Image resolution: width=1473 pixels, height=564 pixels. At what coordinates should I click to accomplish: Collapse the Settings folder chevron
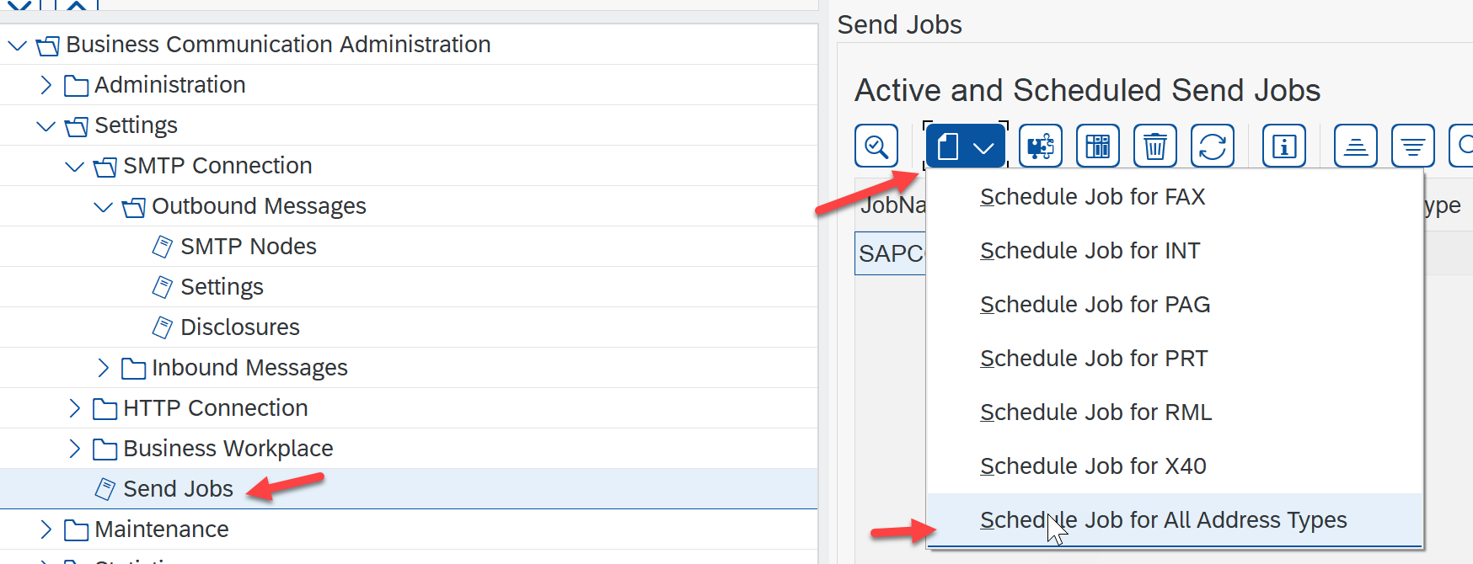click(x=46, y=125)
